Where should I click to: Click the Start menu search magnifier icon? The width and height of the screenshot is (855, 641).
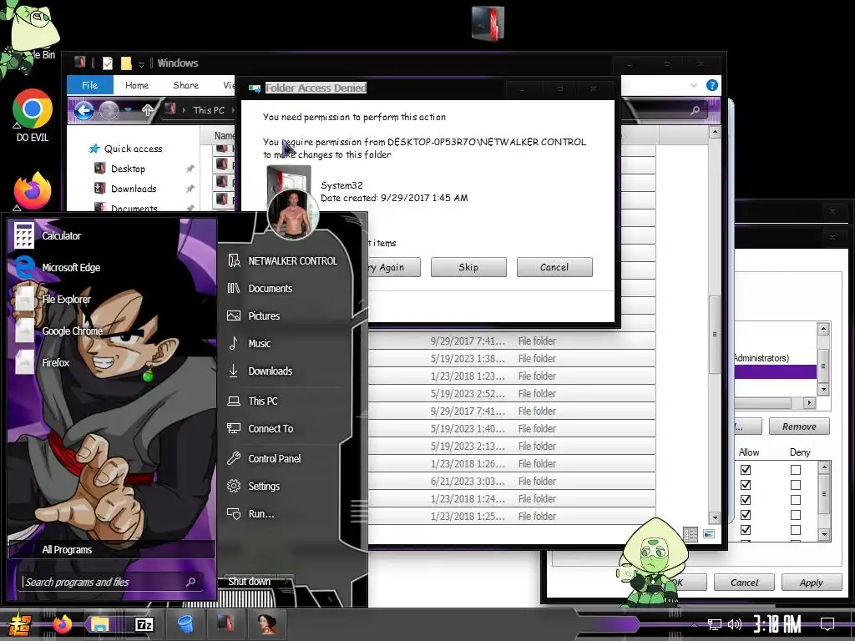[191, 582]
